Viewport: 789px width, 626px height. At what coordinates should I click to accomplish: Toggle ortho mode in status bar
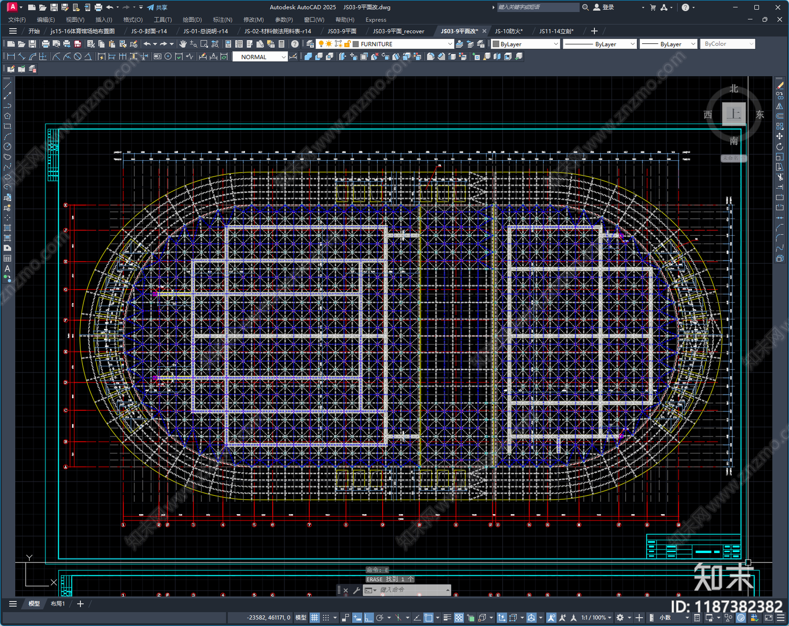pyautogui.click(x=369, y=617)
